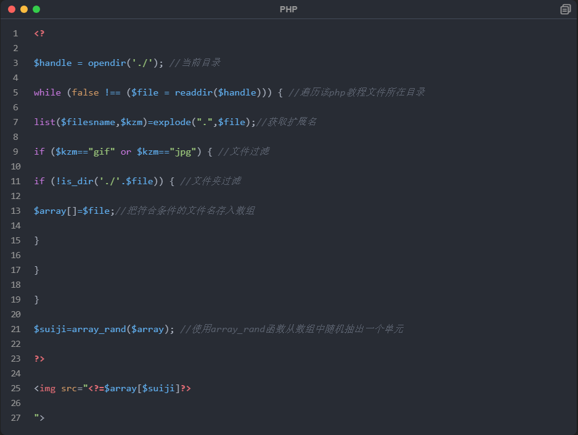Click the PHP title label
The width and height of the screenshot is (578, 435).
point(288,9)
